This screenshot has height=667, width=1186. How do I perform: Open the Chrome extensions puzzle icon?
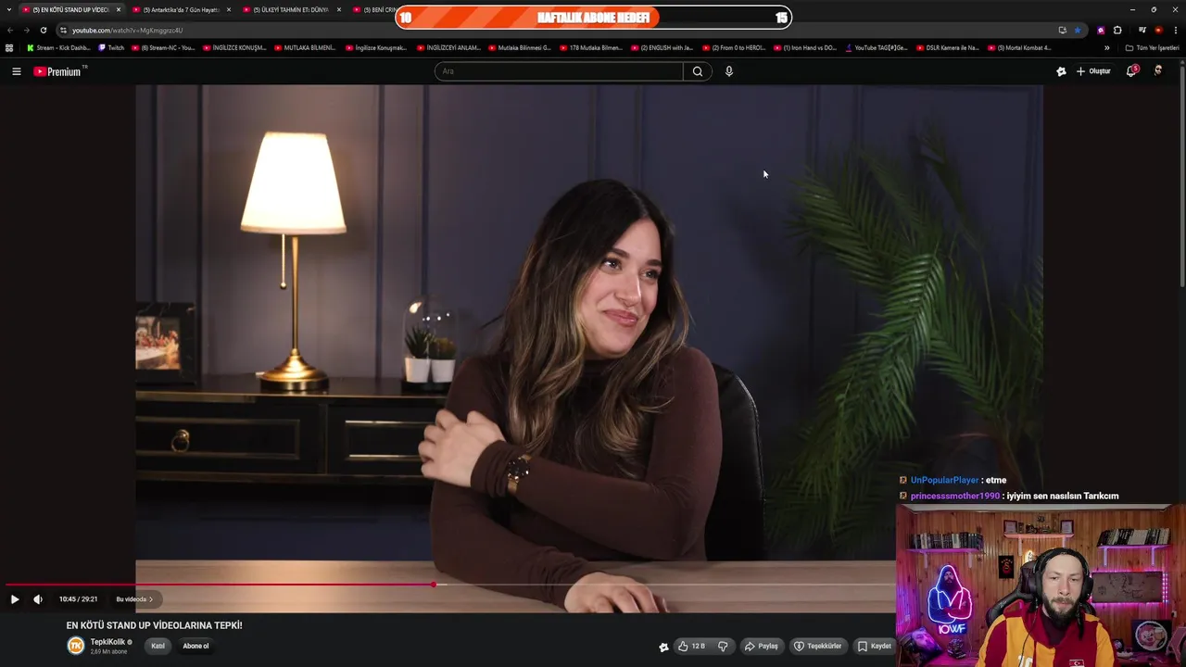(x=1117, y=30)
